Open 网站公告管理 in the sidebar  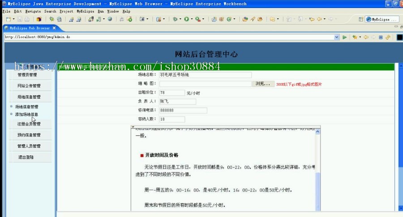point(29,86)
